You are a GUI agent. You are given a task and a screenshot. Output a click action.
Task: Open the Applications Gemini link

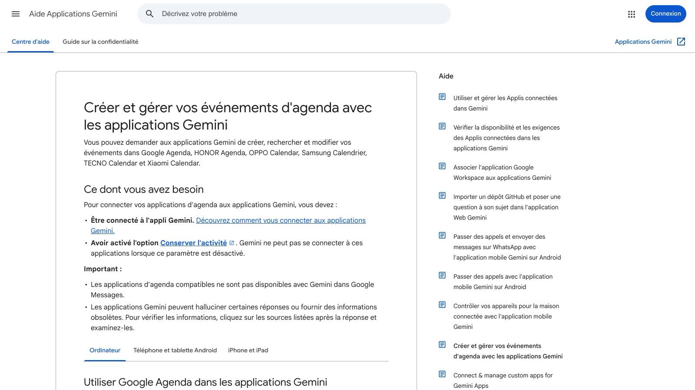pos(643,42)
